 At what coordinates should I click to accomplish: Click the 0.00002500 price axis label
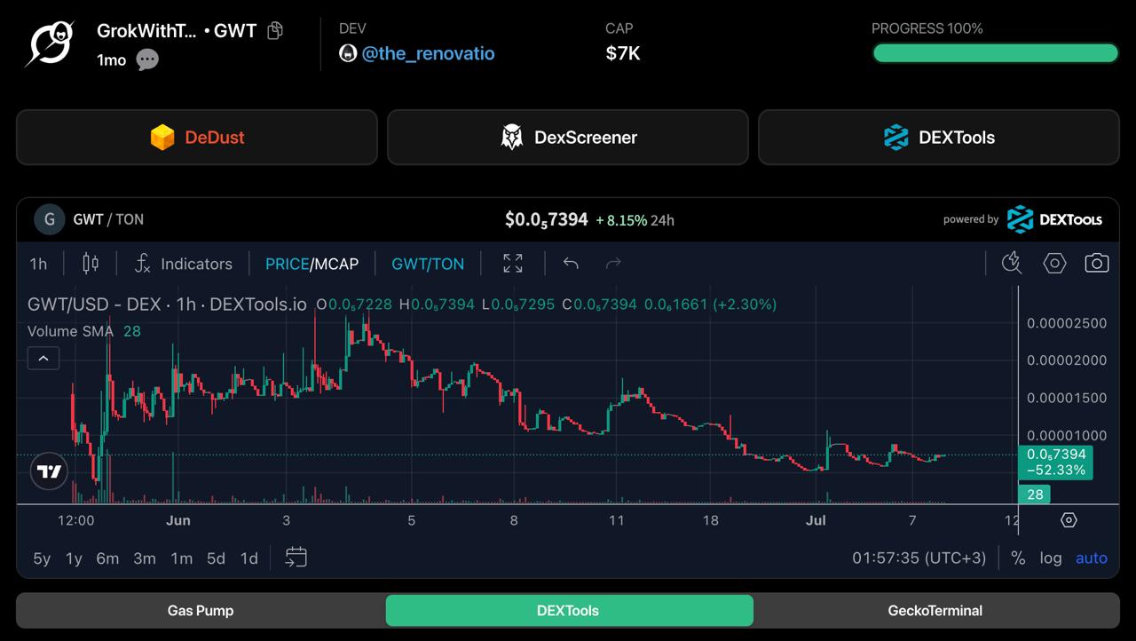(x=1067, y=323)
